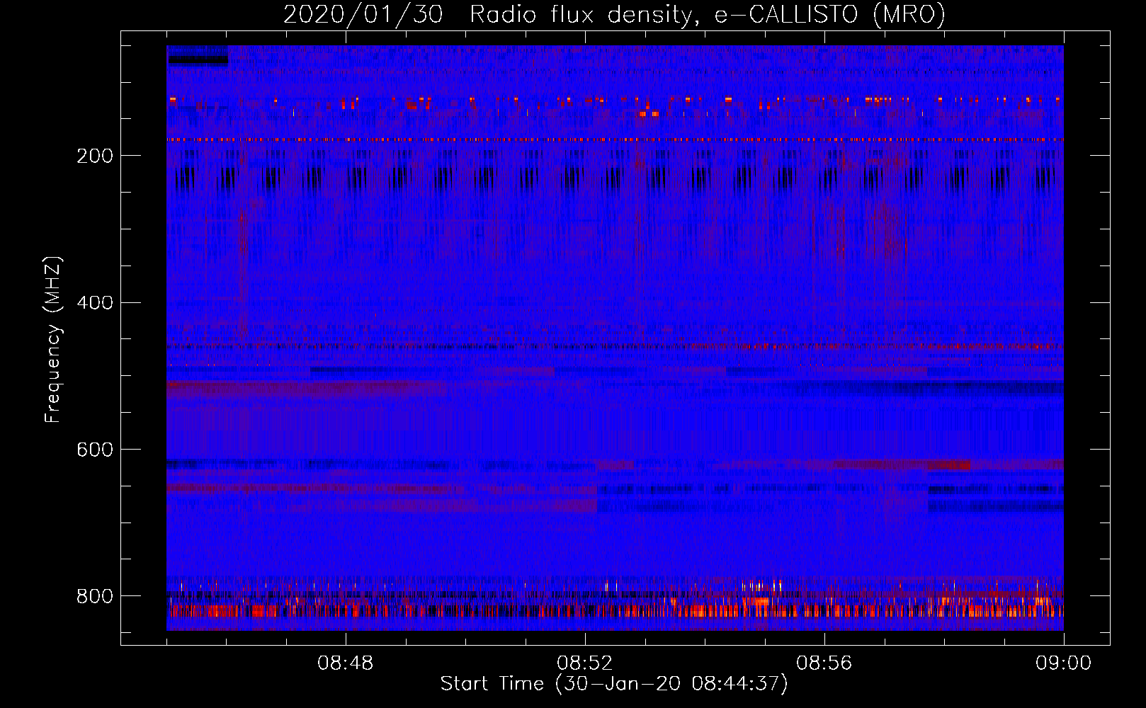This screenshot has width=1146, height=708.
Task: Click the '600' frequency tick label
Action: pos(95,450)
